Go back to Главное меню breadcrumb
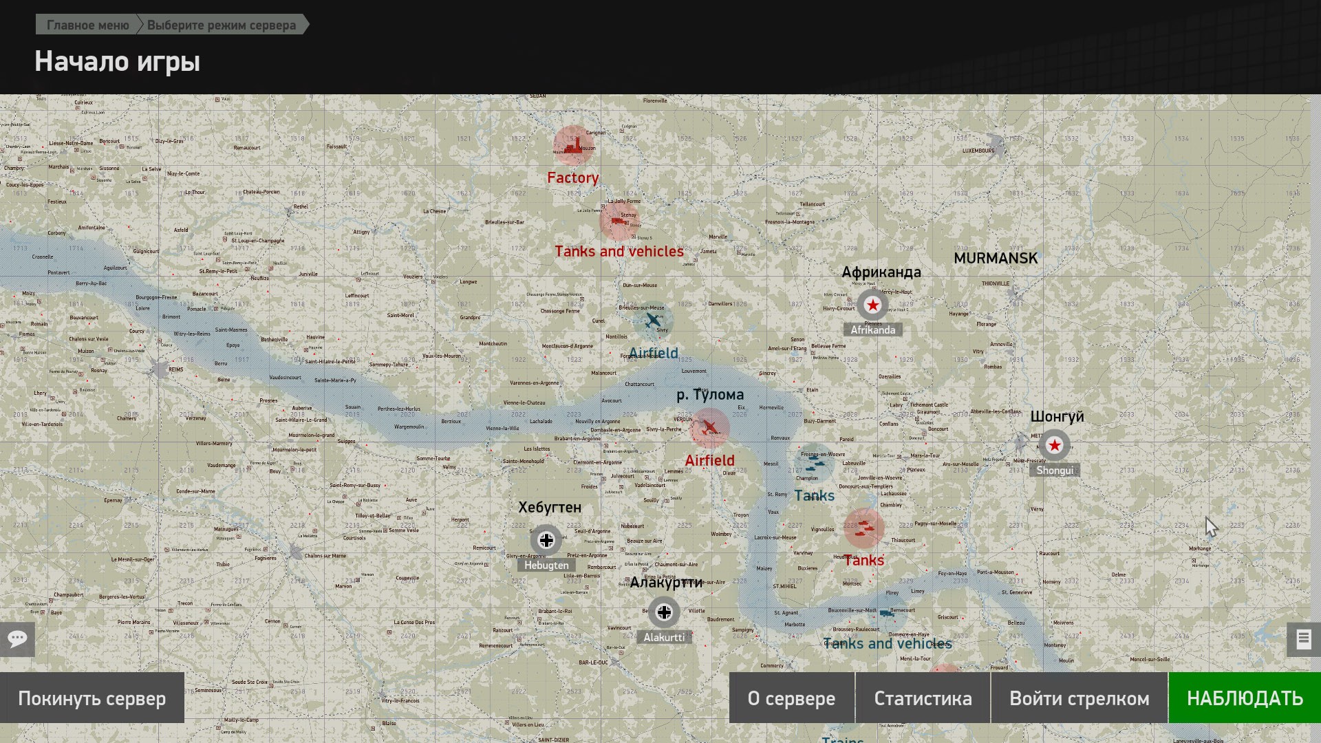1321x743 pixels. click(87, 25)
